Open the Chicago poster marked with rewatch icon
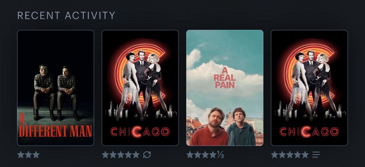Screen dimensions: 365x167 point(140,88)
